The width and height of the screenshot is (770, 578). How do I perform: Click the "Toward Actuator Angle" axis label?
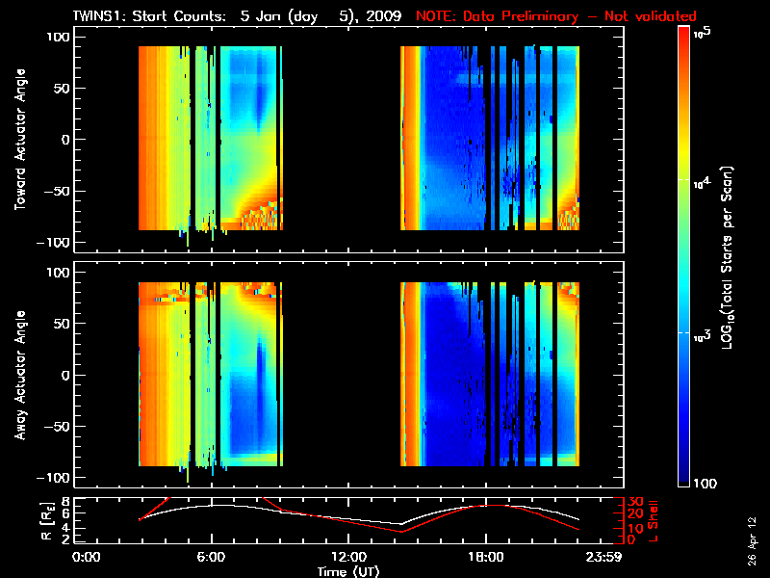coord(19,142)
